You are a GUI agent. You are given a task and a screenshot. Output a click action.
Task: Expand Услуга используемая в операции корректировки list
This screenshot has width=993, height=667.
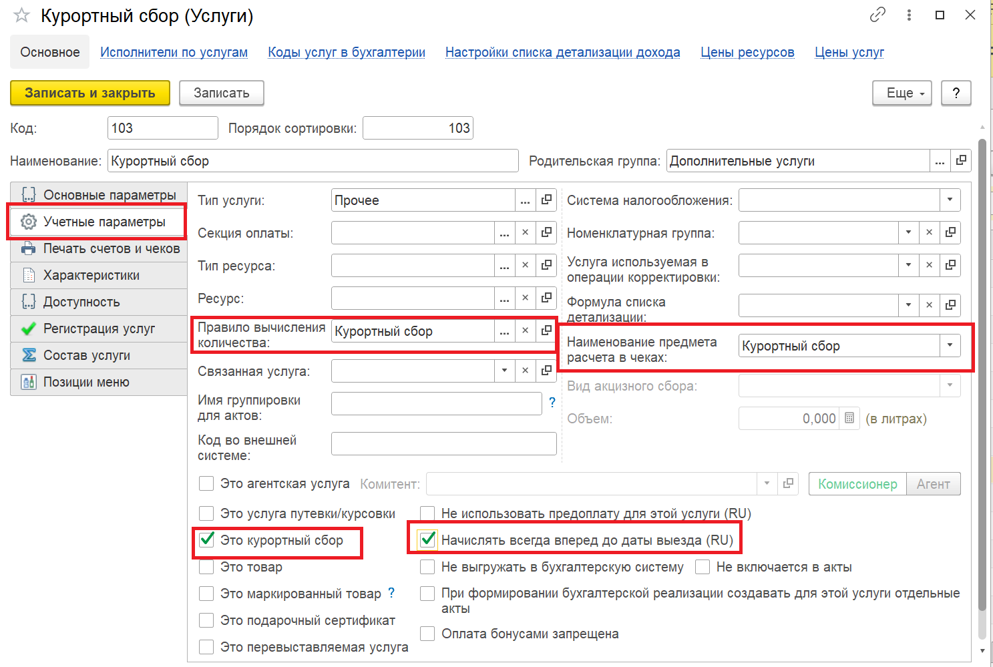coord(908,265)
